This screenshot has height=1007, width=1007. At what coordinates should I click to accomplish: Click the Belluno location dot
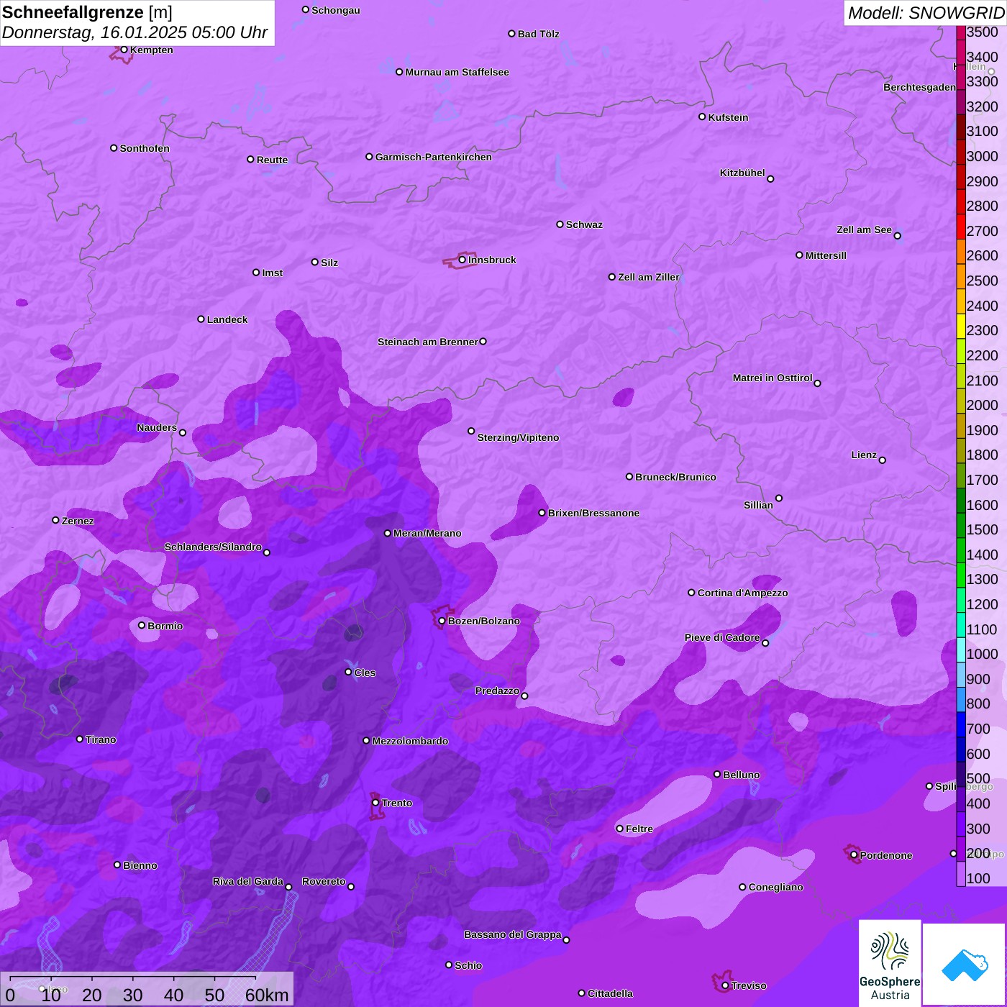[717, 774]
